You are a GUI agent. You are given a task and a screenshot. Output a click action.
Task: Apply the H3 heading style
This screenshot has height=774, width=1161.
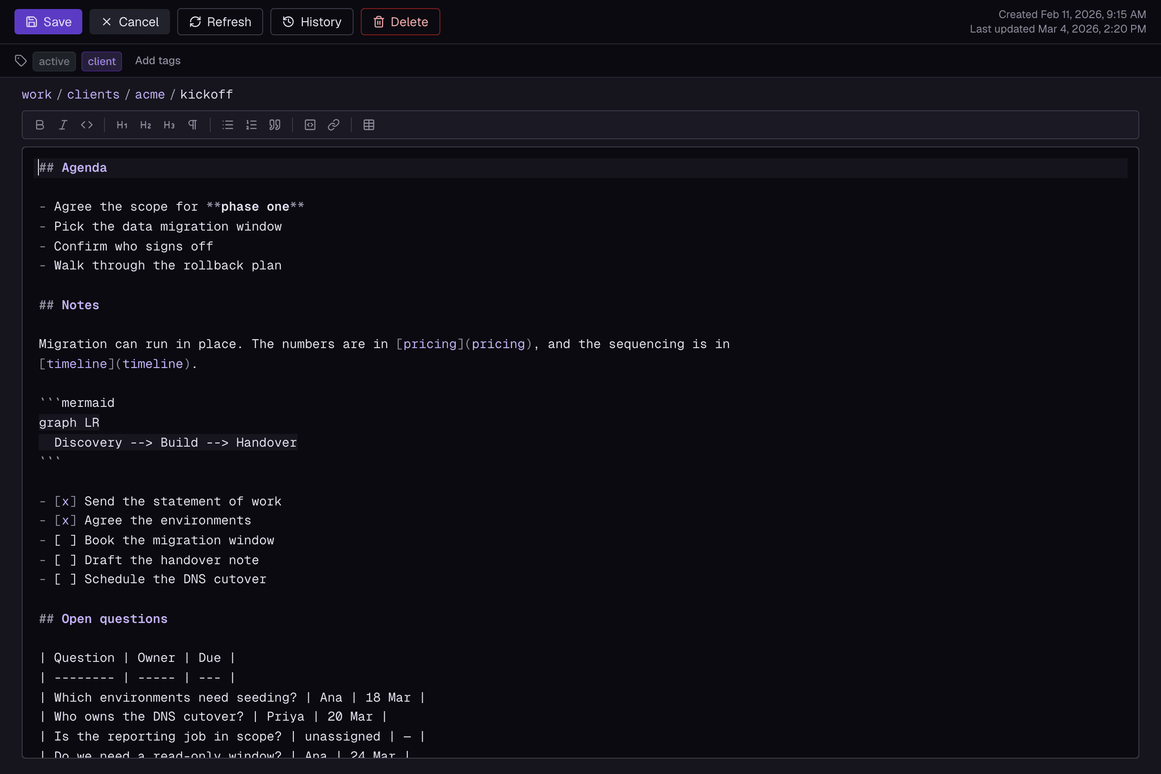pos(169,125)
